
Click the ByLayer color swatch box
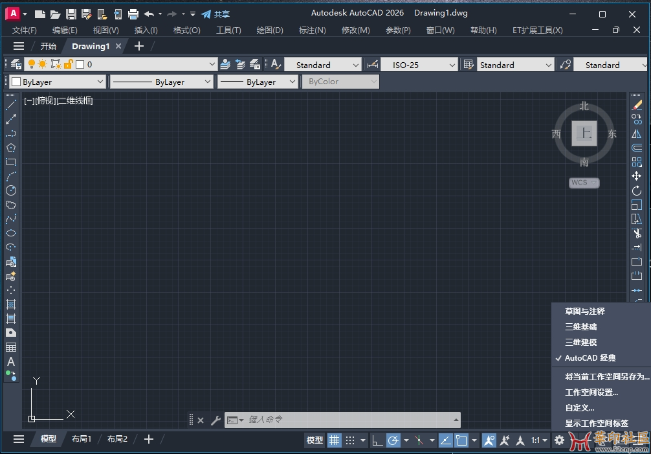point(16,82)
